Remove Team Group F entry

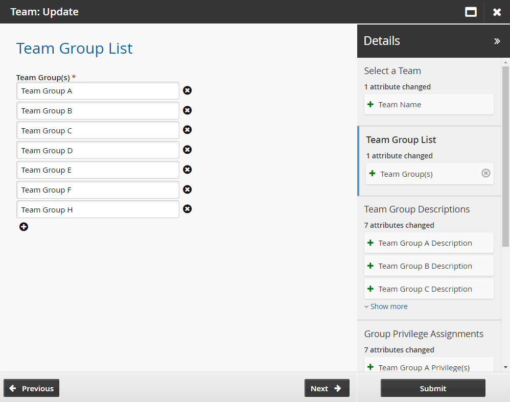[188, 190]
